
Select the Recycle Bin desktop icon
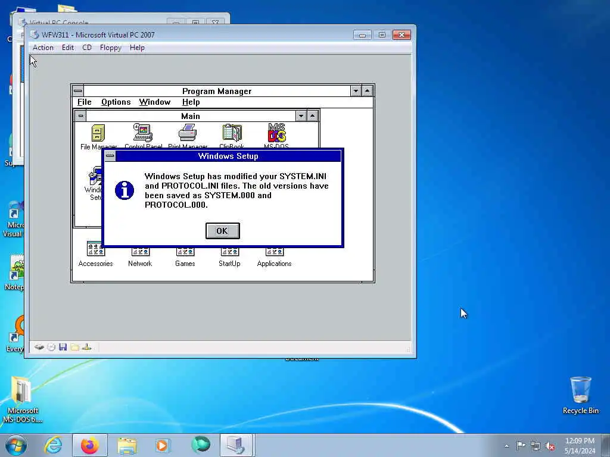coord(580,395)
